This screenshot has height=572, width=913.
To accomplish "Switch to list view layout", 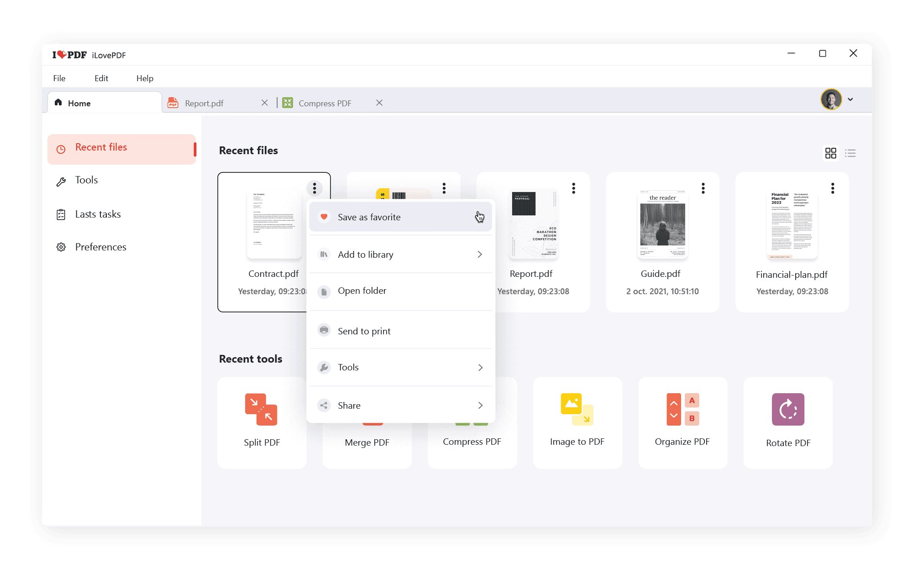I will pyautogui.click(x=850, y=153).
